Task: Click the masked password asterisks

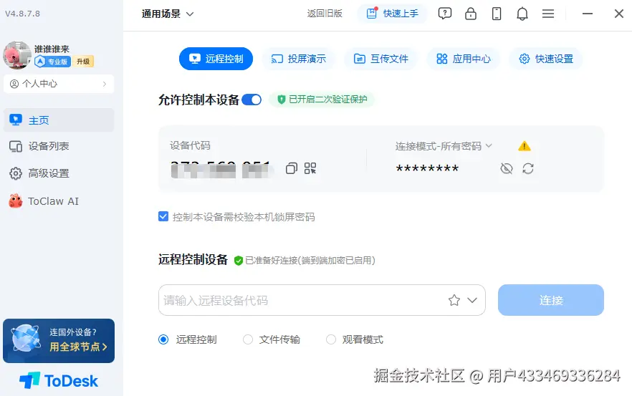Action: [x=427, y=168]
